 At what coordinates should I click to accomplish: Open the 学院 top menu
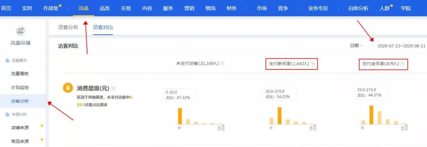(x=406, y=8)
